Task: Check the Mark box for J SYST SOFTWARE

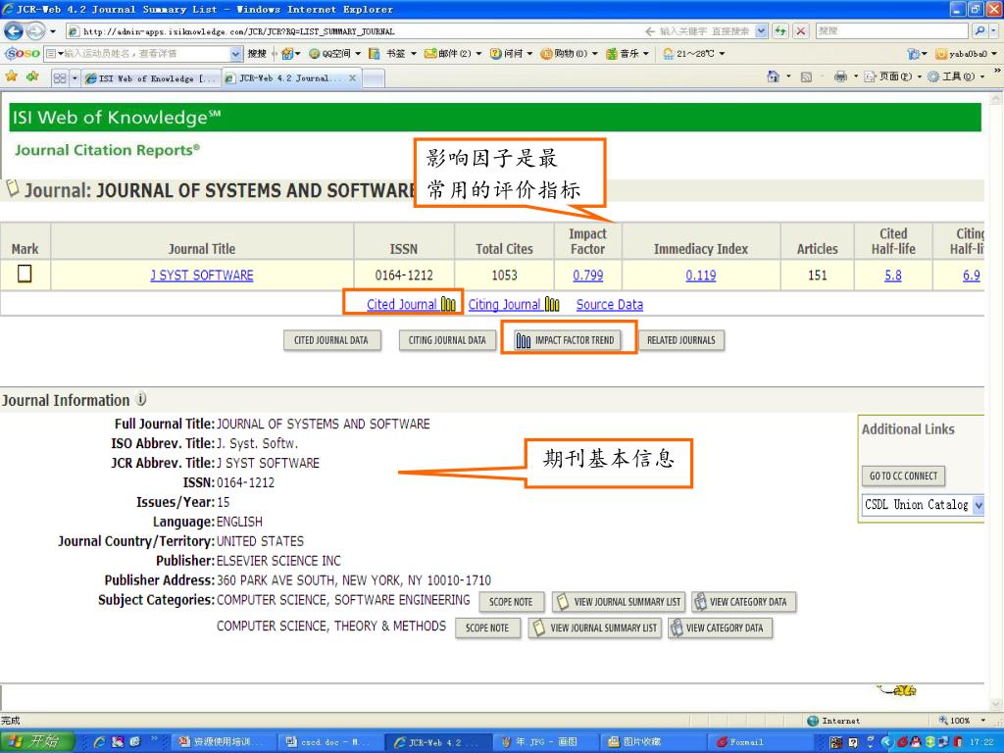Action: tap(25, 275)
